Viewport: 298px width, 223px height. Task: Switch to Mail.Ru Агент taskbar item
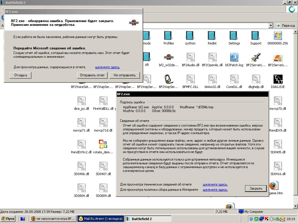tap(100, 219)
